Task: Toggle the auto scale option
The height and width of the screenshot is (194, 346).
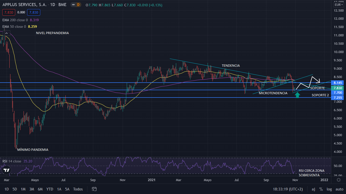Action: [x=339, y=189]
